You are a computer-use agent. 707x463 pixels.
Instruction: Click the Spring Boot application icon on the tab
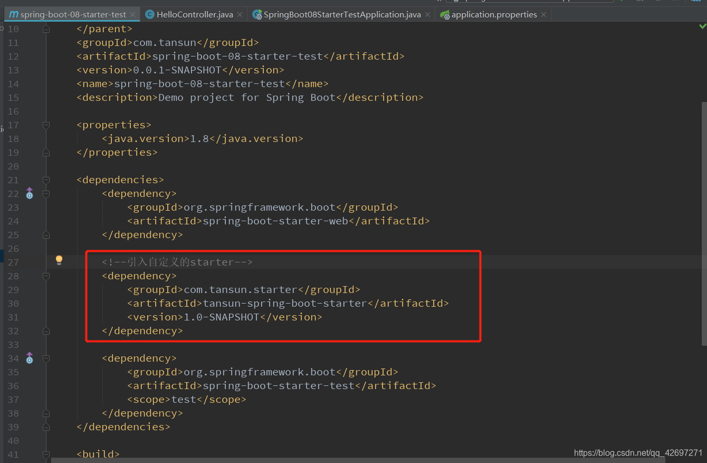click(x=257, y=15)
